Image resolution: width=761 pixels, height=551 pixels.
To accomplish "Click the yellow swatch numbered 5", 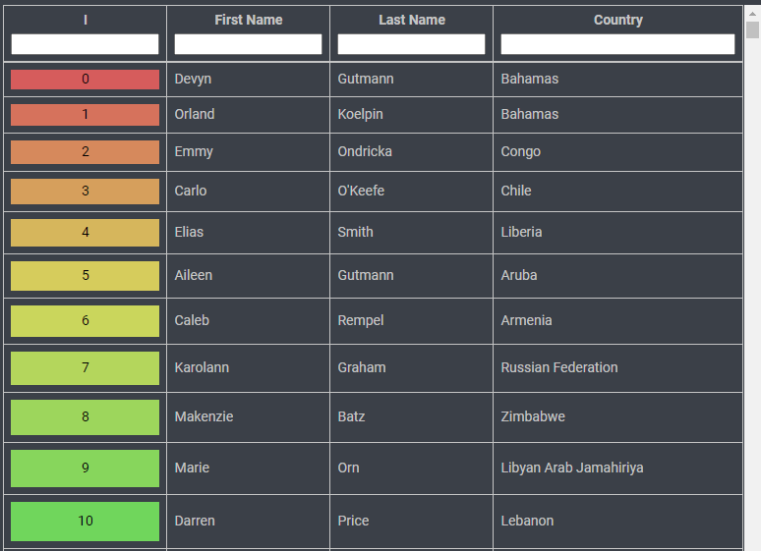I will point(85,276).
